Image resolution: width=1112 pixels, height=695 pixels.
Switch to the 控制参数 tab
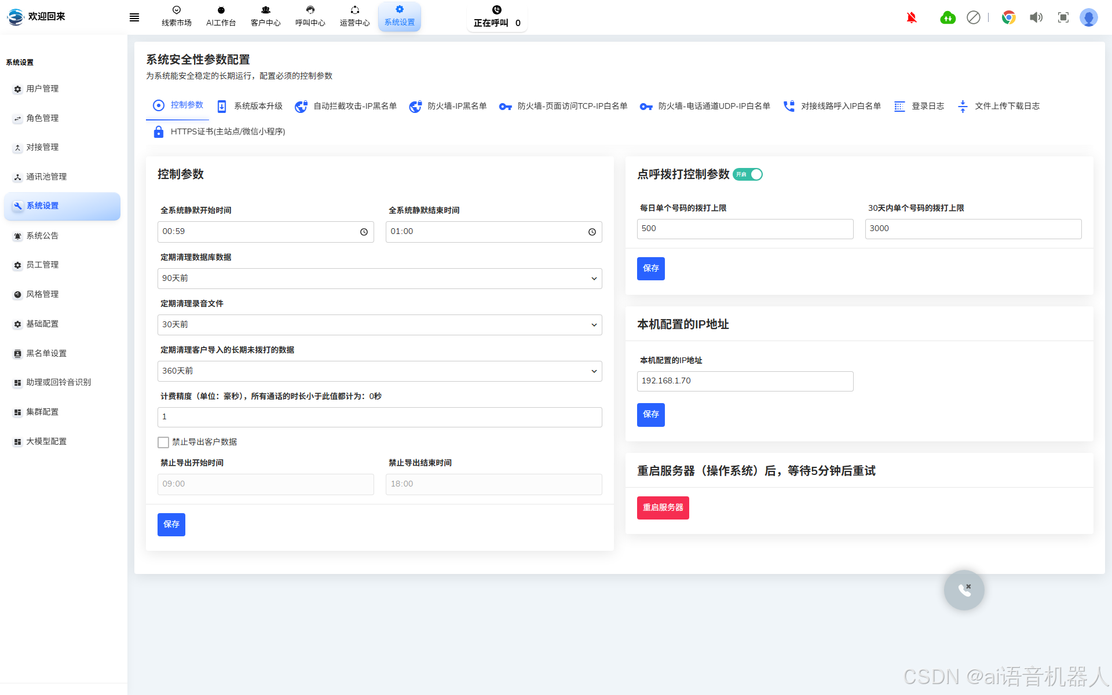[x=178, y=105]
